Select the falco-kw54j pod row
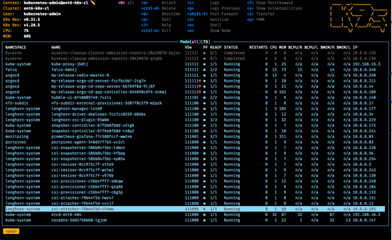 click(x=195, y=69)
